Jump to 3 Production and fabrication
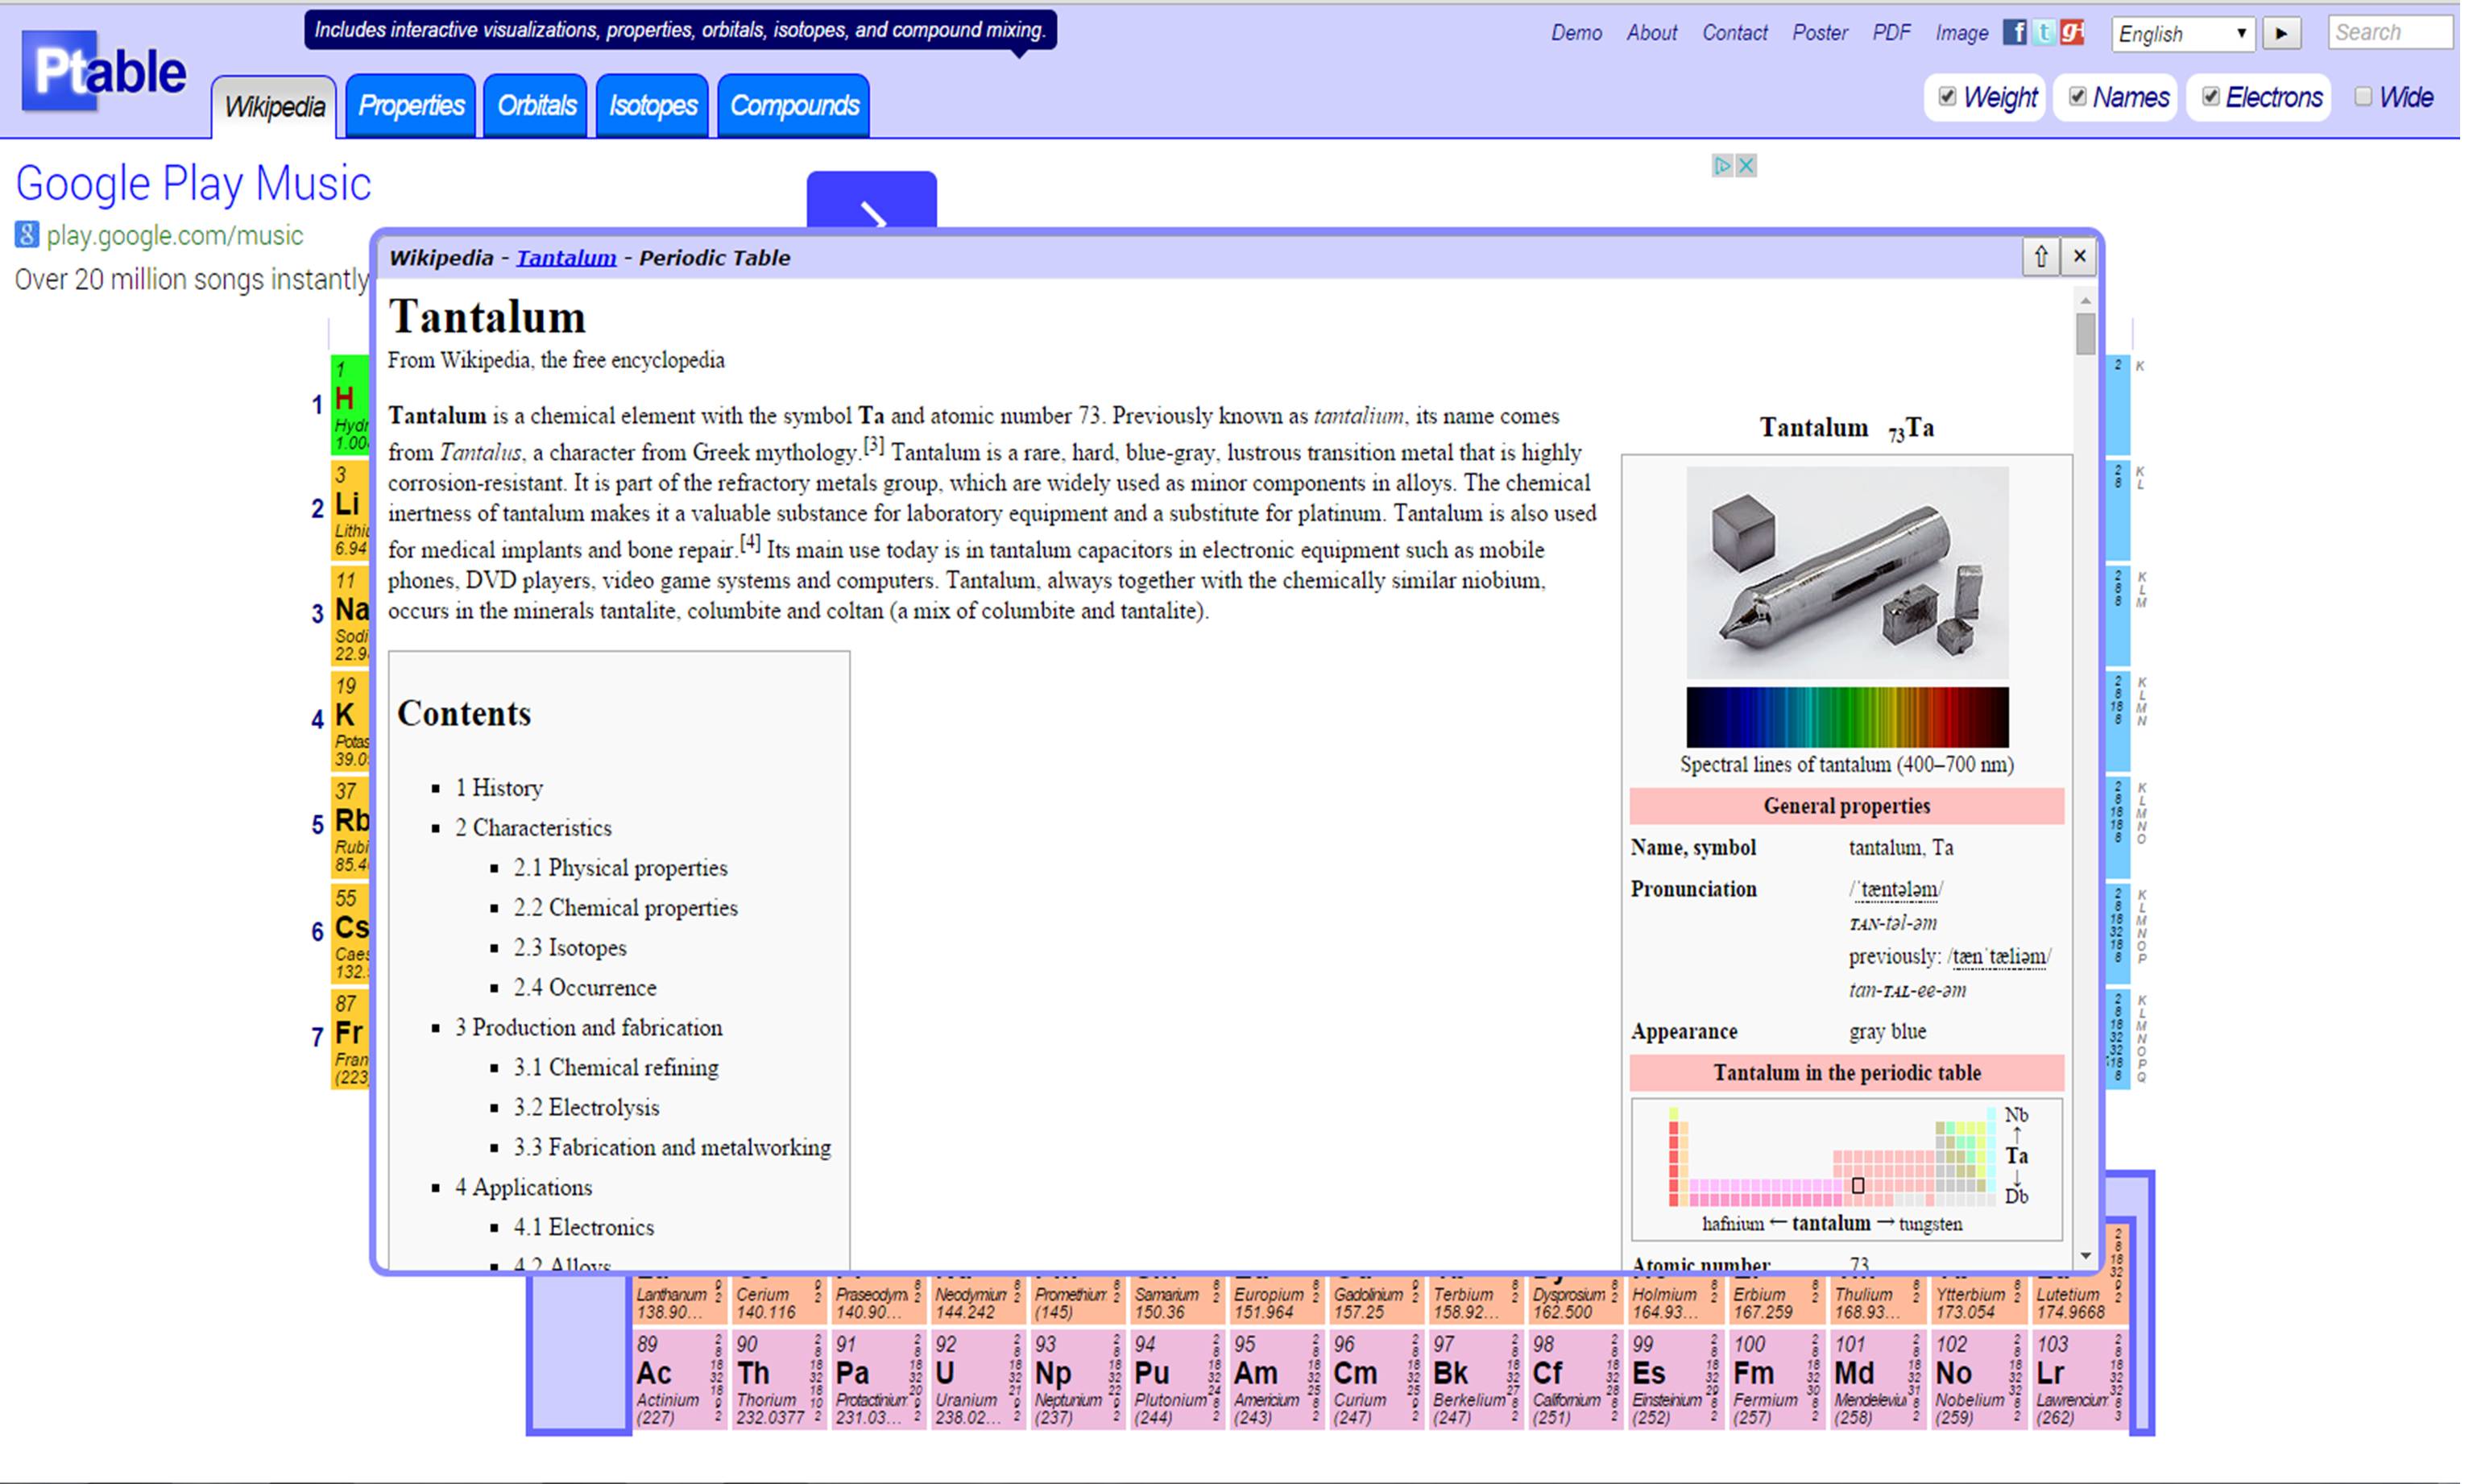 click(588, 1028)
